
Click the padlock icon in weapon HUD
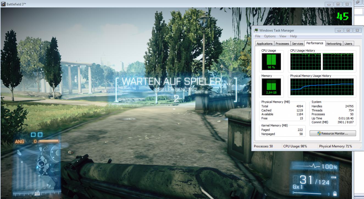(335, 194)
